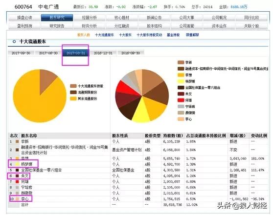Click the 变动比例 column header
Viewport: 273px width, 215px height.
click(x=259, y=136)
